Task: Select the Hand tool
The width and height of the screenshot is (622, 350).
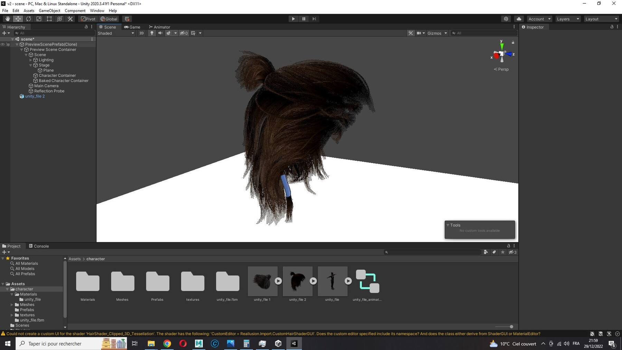Action: (8, 19)
